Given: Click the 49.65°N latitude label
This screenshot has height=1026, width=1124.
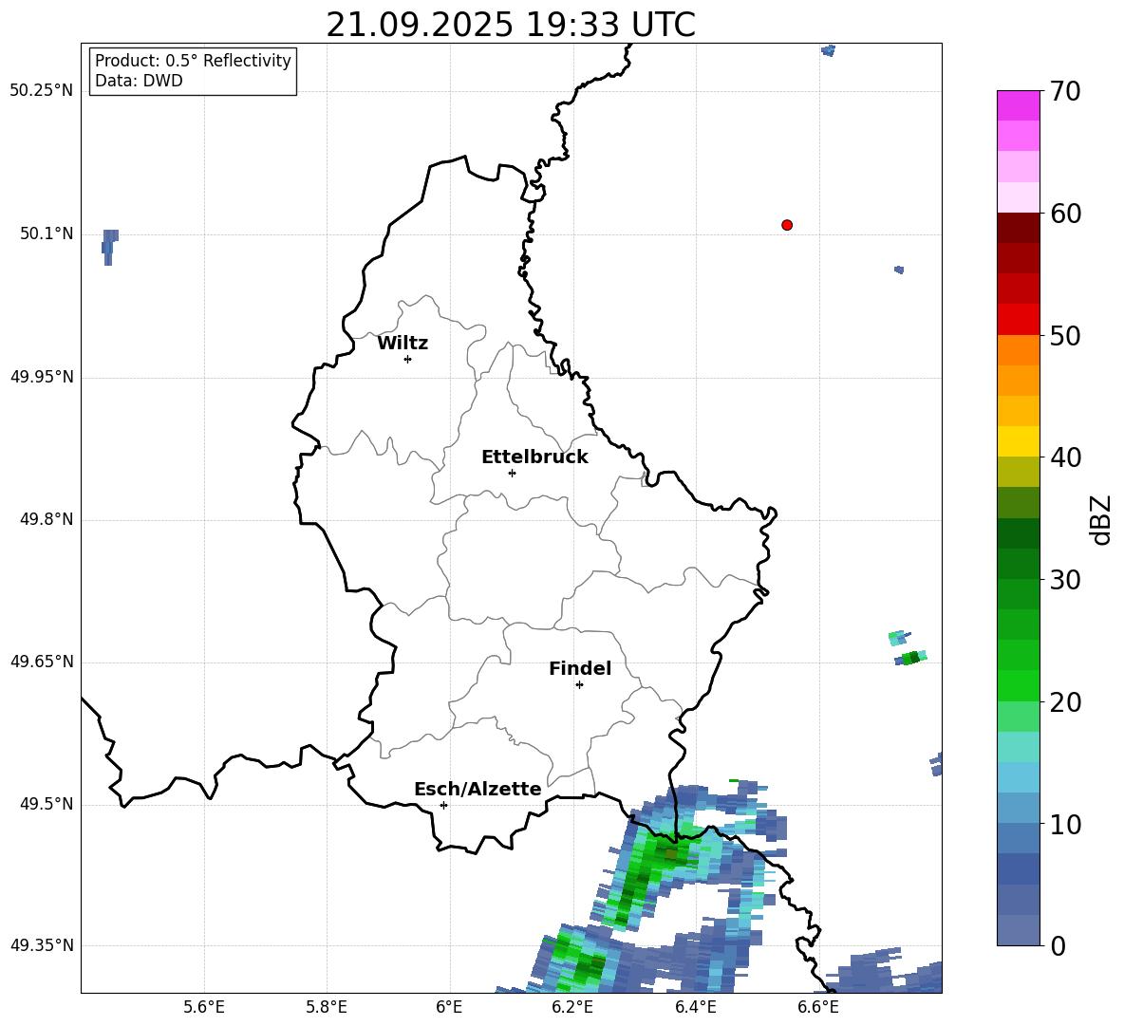Looking at the screenshot, I should coord(42,662).
